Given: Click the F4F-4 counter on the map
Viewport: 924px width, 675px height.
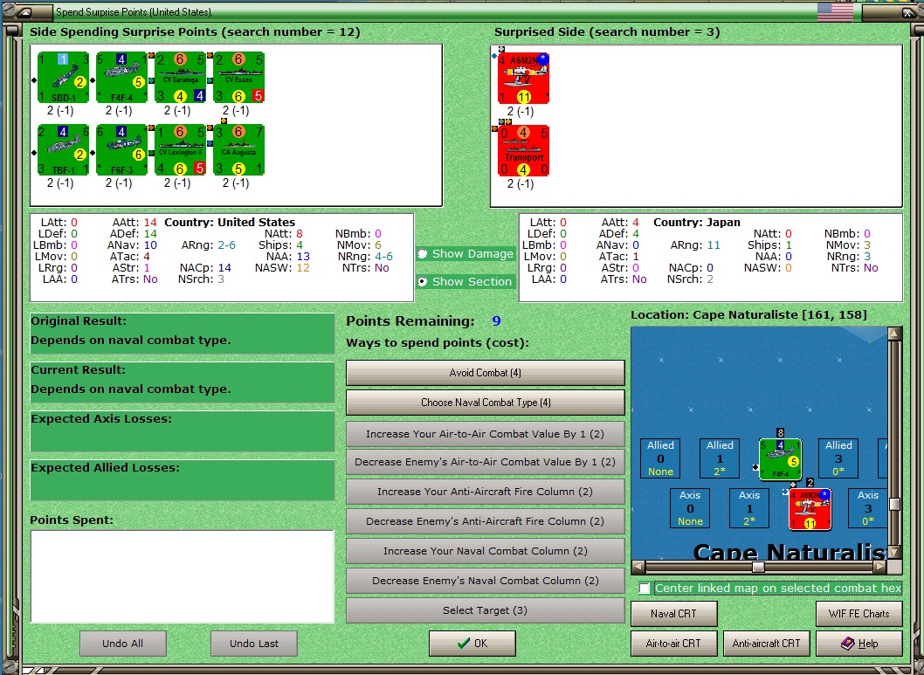Looking at the screenshot, I should 780,459.
